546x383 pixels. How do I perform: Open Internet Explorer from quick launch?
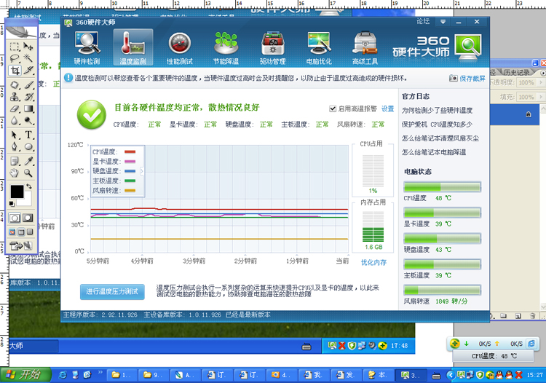[63, 375]
